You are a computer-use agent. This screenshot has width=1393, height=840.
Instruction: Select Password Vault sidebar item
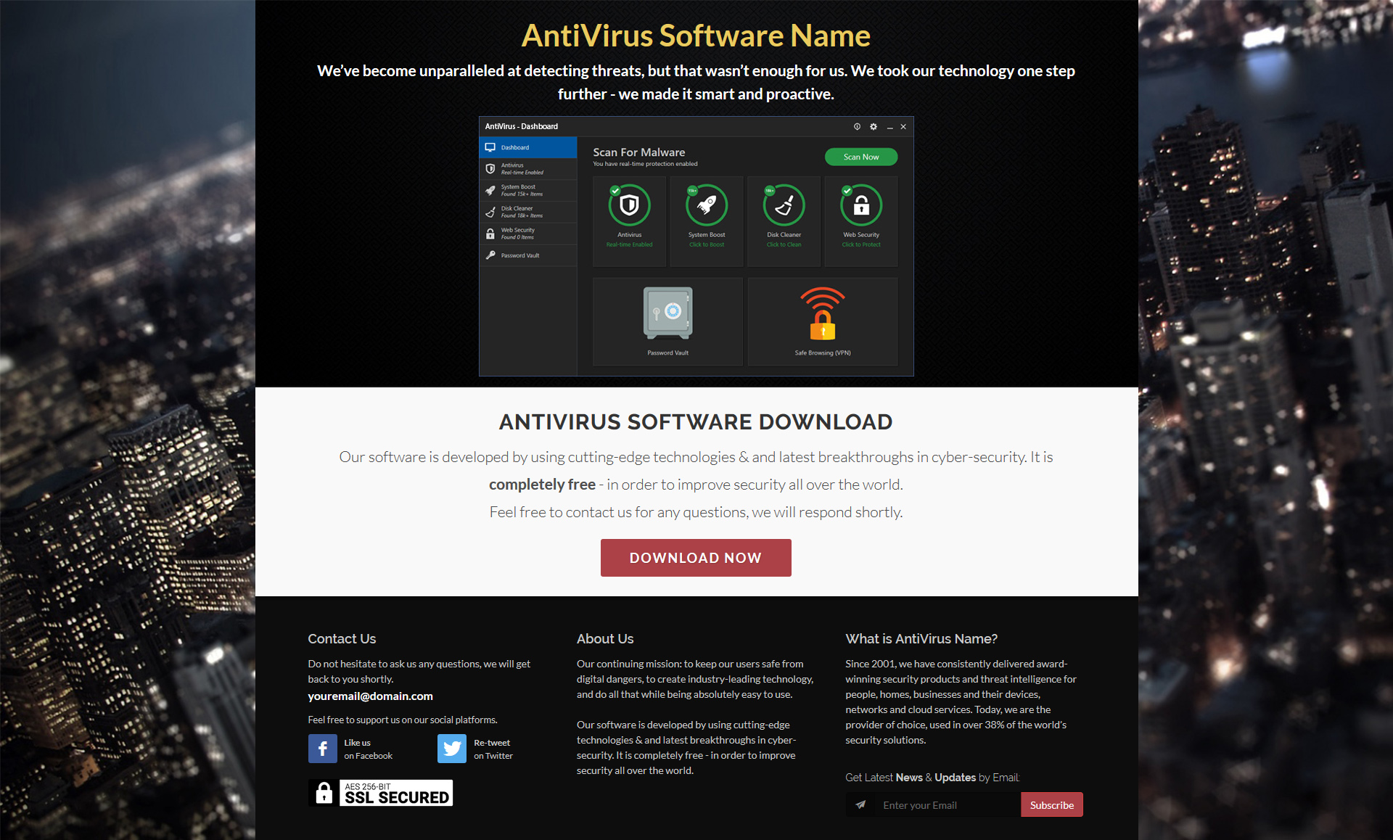point(528,255)
